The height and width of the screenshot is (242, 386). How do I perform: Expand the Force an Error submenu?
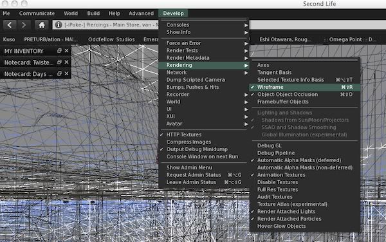(x=204, y=43)
